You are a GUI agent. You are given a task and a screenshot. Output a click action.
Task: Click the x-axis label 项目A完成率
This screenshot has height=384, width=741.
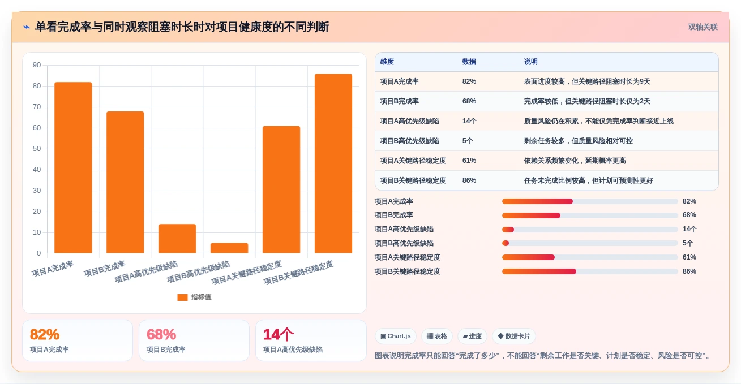(53, 269)
